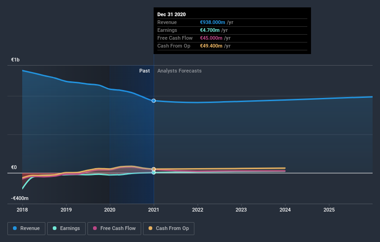Click the 2020 x-axis label
Image resolution: width=380 pixels, height=242 pixels.
click(110, 210)
